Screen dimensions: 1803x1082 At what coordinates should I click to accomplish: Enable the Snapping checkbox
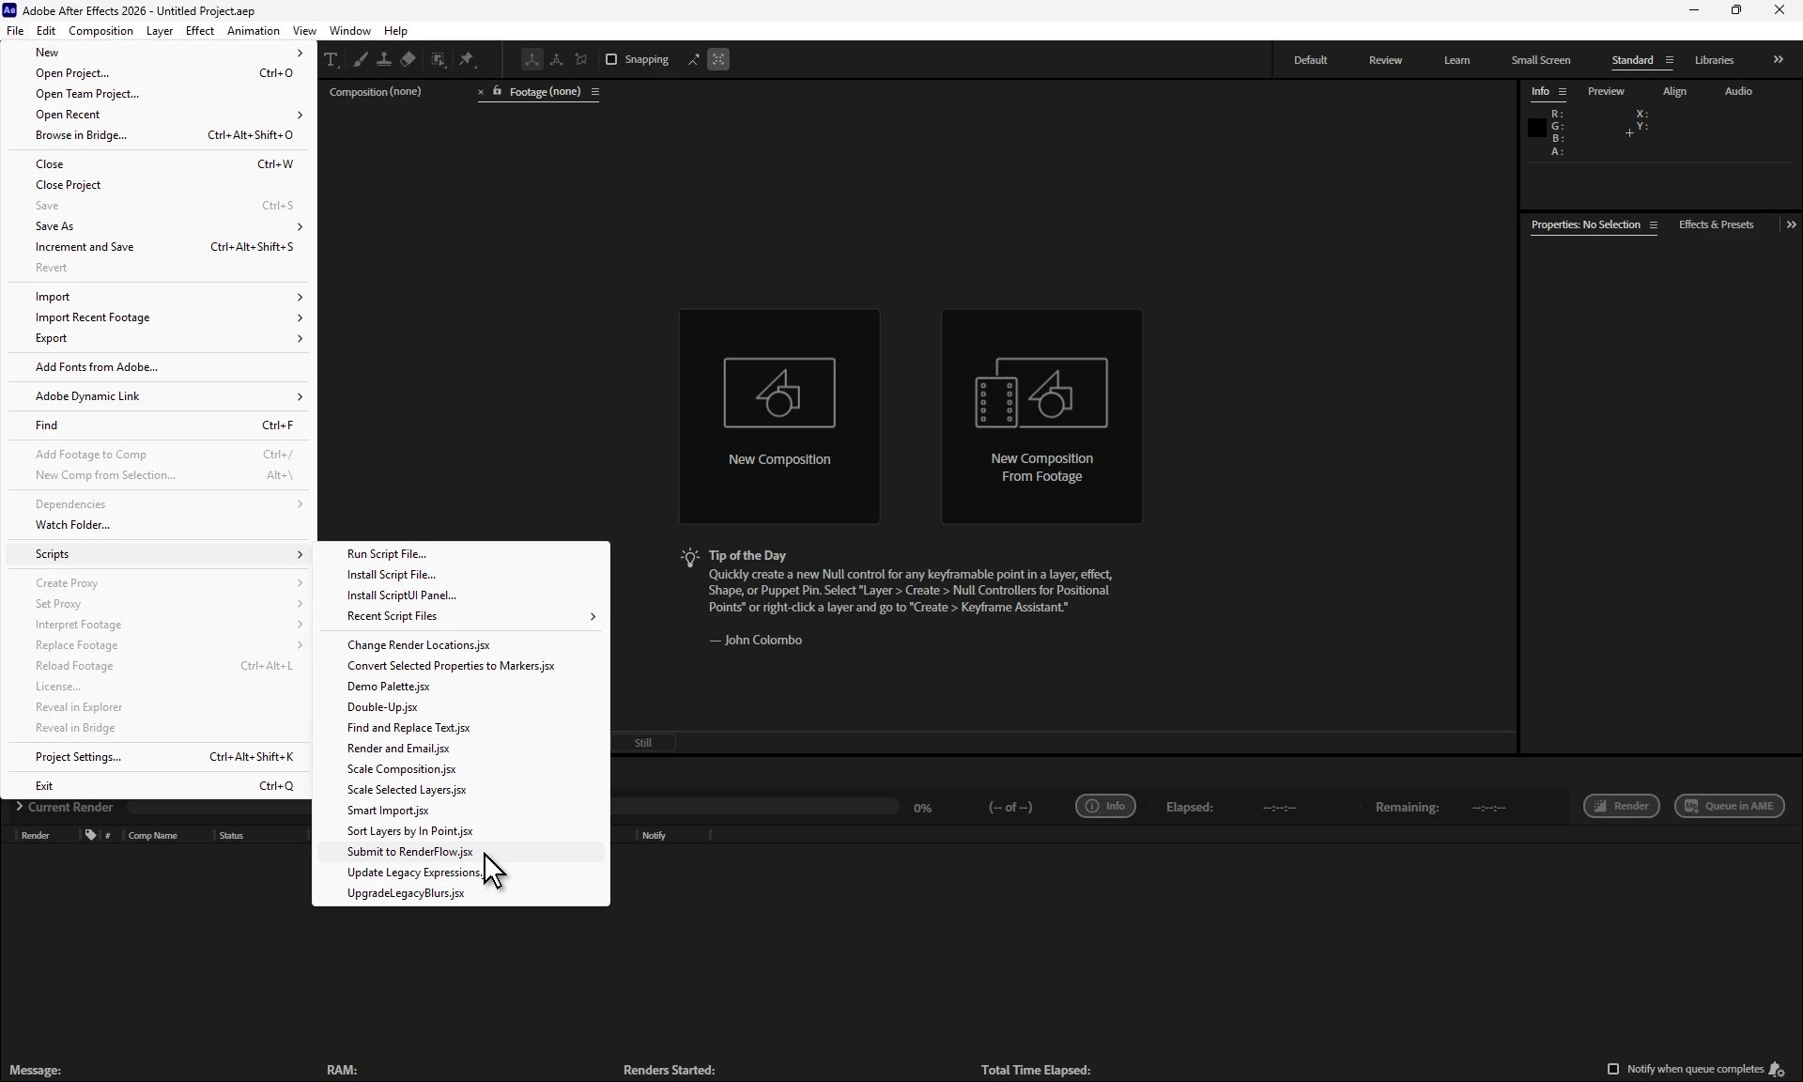click(611, 59)
